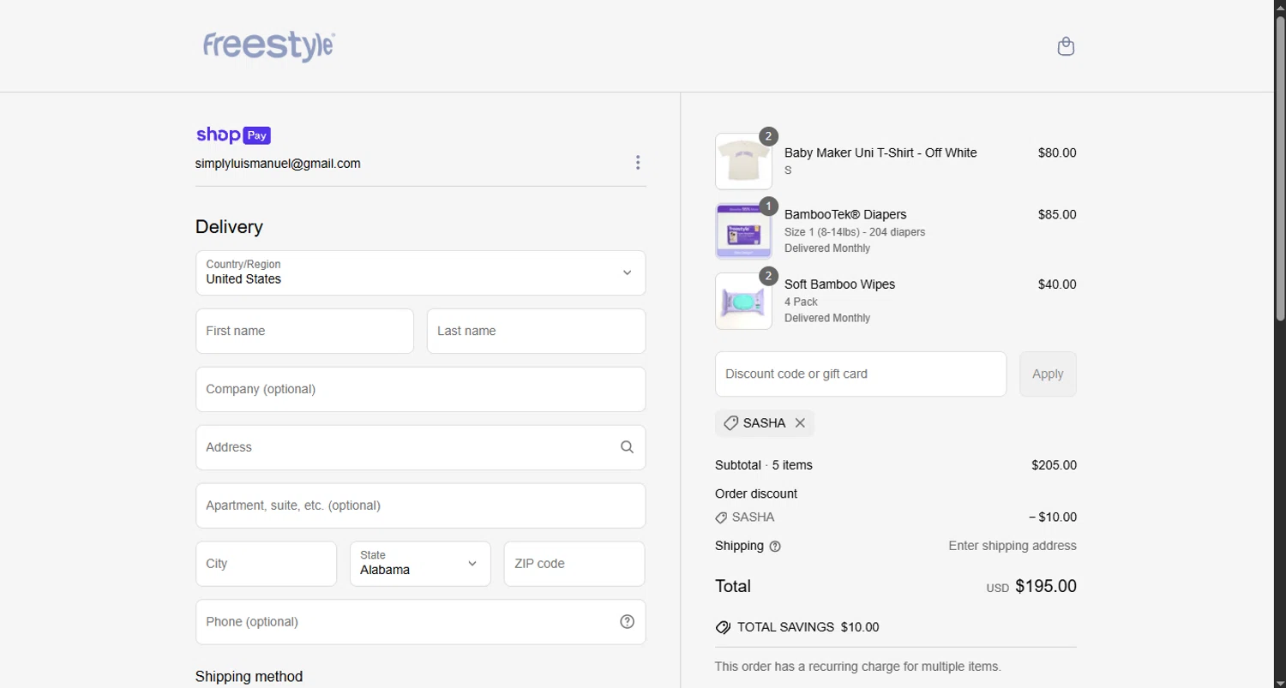The width and height of the screenshot is (1286, 688).
Task: Click the $80.00 T-shirt price
Action: pos(1057,153)
